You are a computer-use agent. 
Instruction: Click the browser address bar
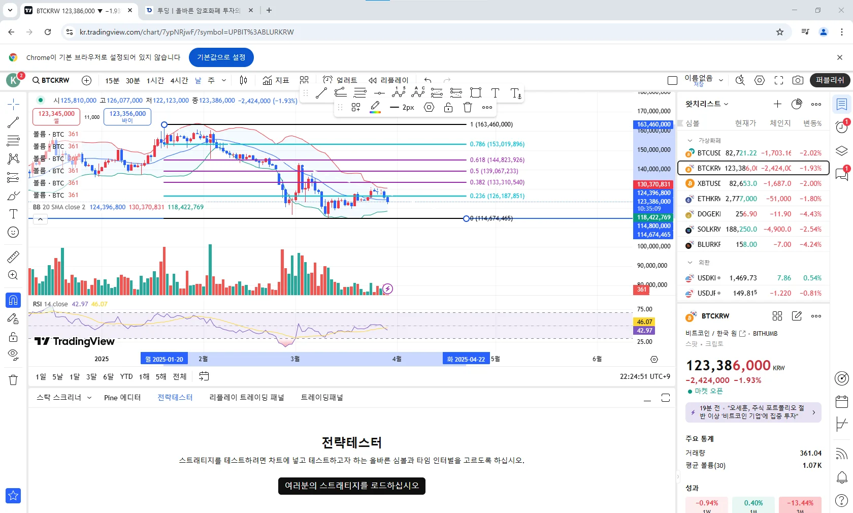426,32
